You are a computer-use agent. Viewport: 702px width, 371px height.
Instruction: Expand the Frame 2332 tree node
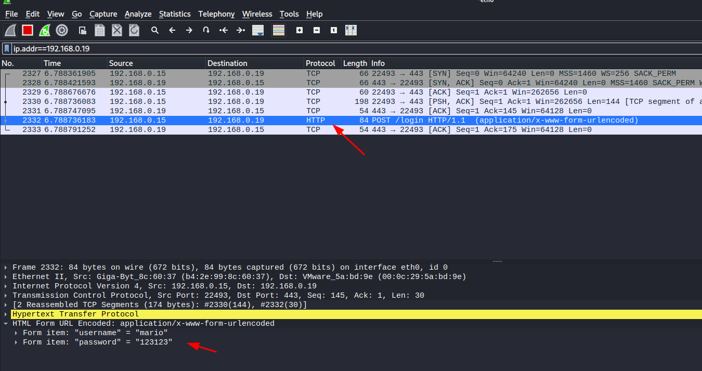click(x=6, y=268)
